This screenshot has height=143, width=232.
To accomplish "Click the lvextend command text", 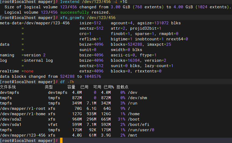I will [94, 2].
